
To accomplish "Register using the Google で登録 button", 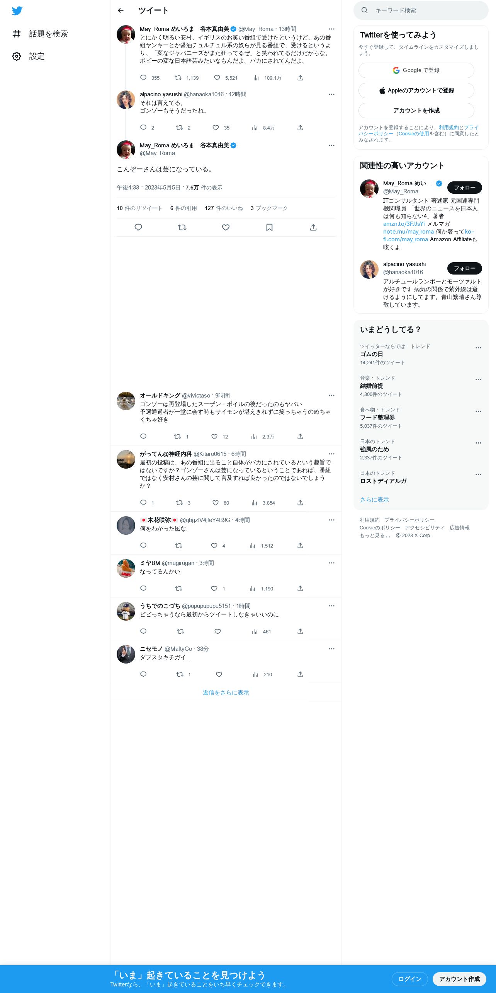I will [416, 70].
